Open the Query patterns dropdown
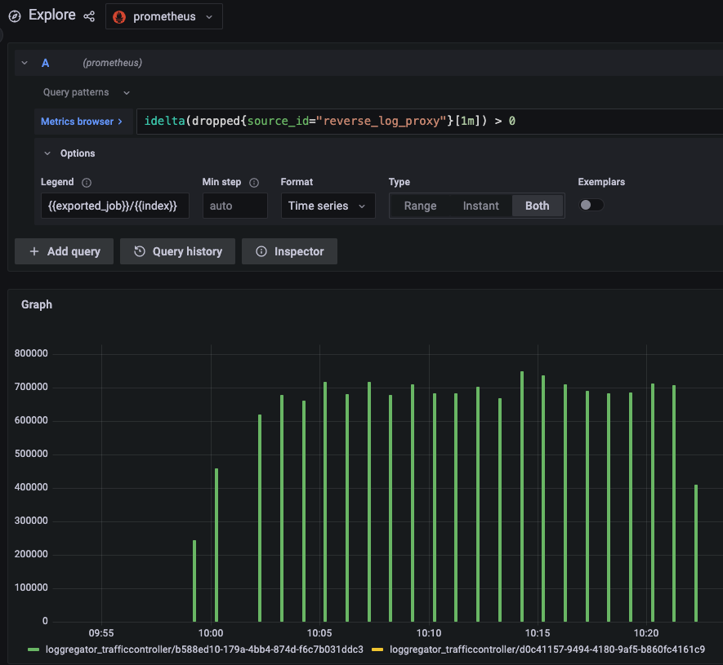This screenshot has width=723, height=665. click(x=86, y=93)
